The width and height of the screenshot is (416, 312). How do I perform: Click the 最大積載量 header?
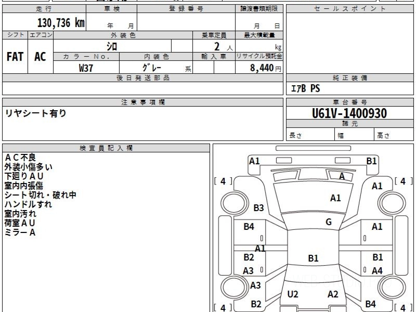(259, 35)
